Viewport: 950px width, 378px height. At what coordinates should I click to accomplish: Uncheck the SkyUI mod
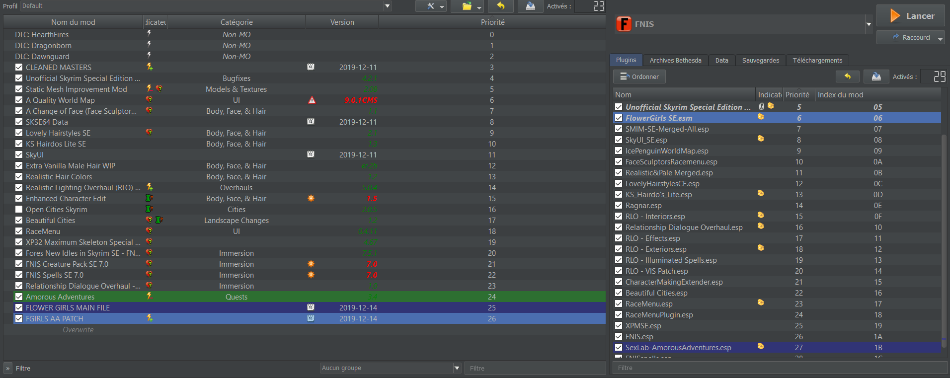[19, 154]
